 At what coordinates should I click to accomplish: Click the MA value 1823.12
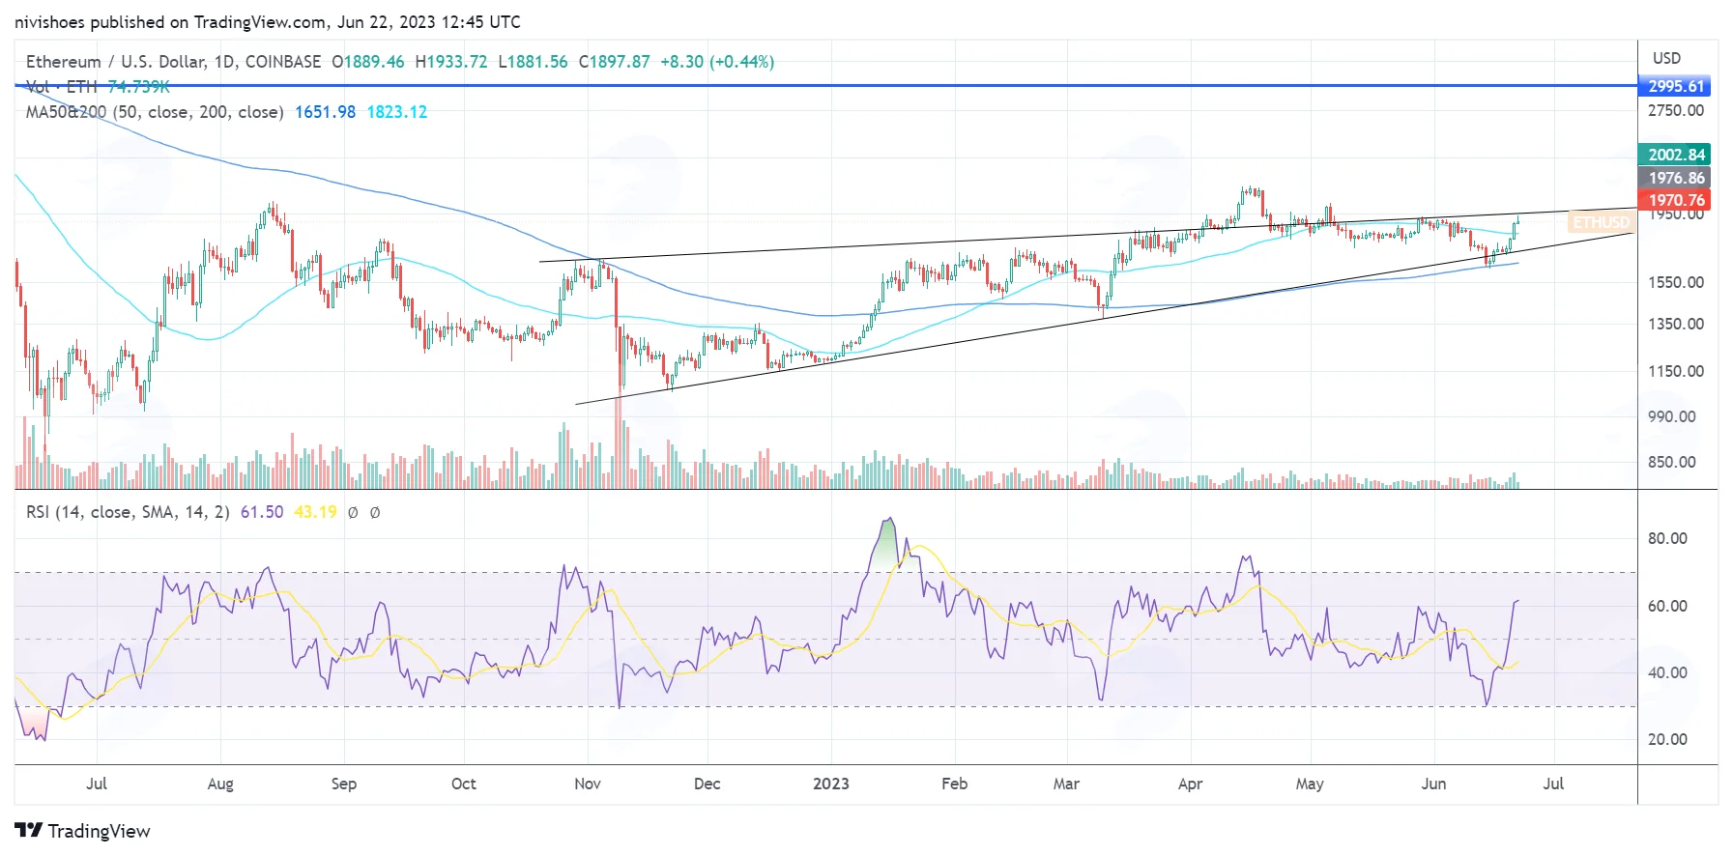click(397, 112)
